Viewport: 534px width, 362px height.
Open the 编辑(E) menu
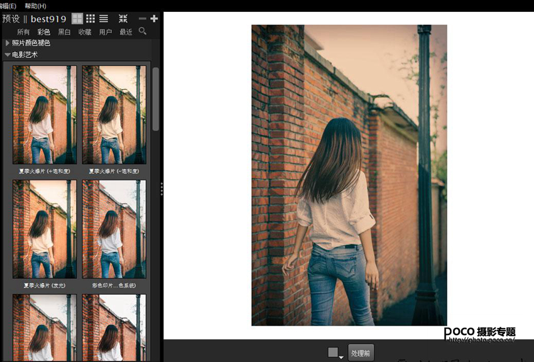pos(8,6)
